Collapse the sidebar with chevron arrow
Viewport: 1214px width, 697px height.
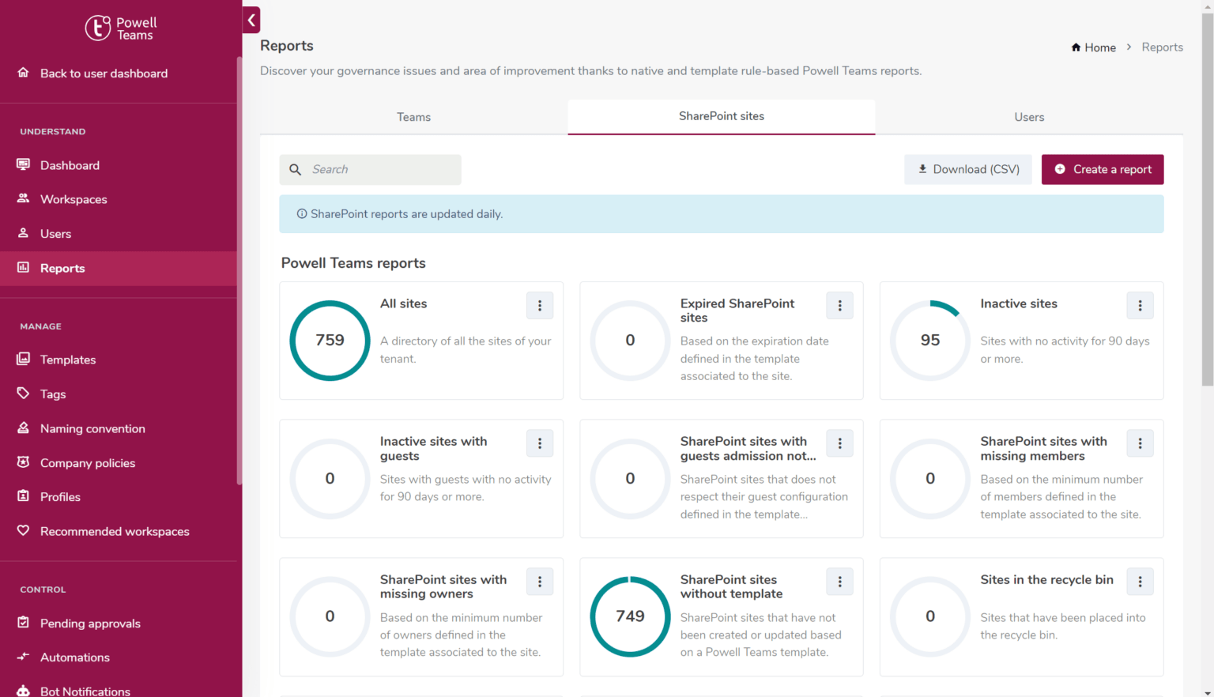point(251,21)
